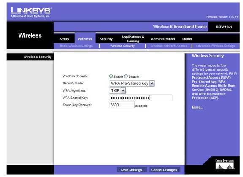The image size is (243, 177).
Task: Click the Wireless-B Broadband Router title
Action: [x=180, y=27]
